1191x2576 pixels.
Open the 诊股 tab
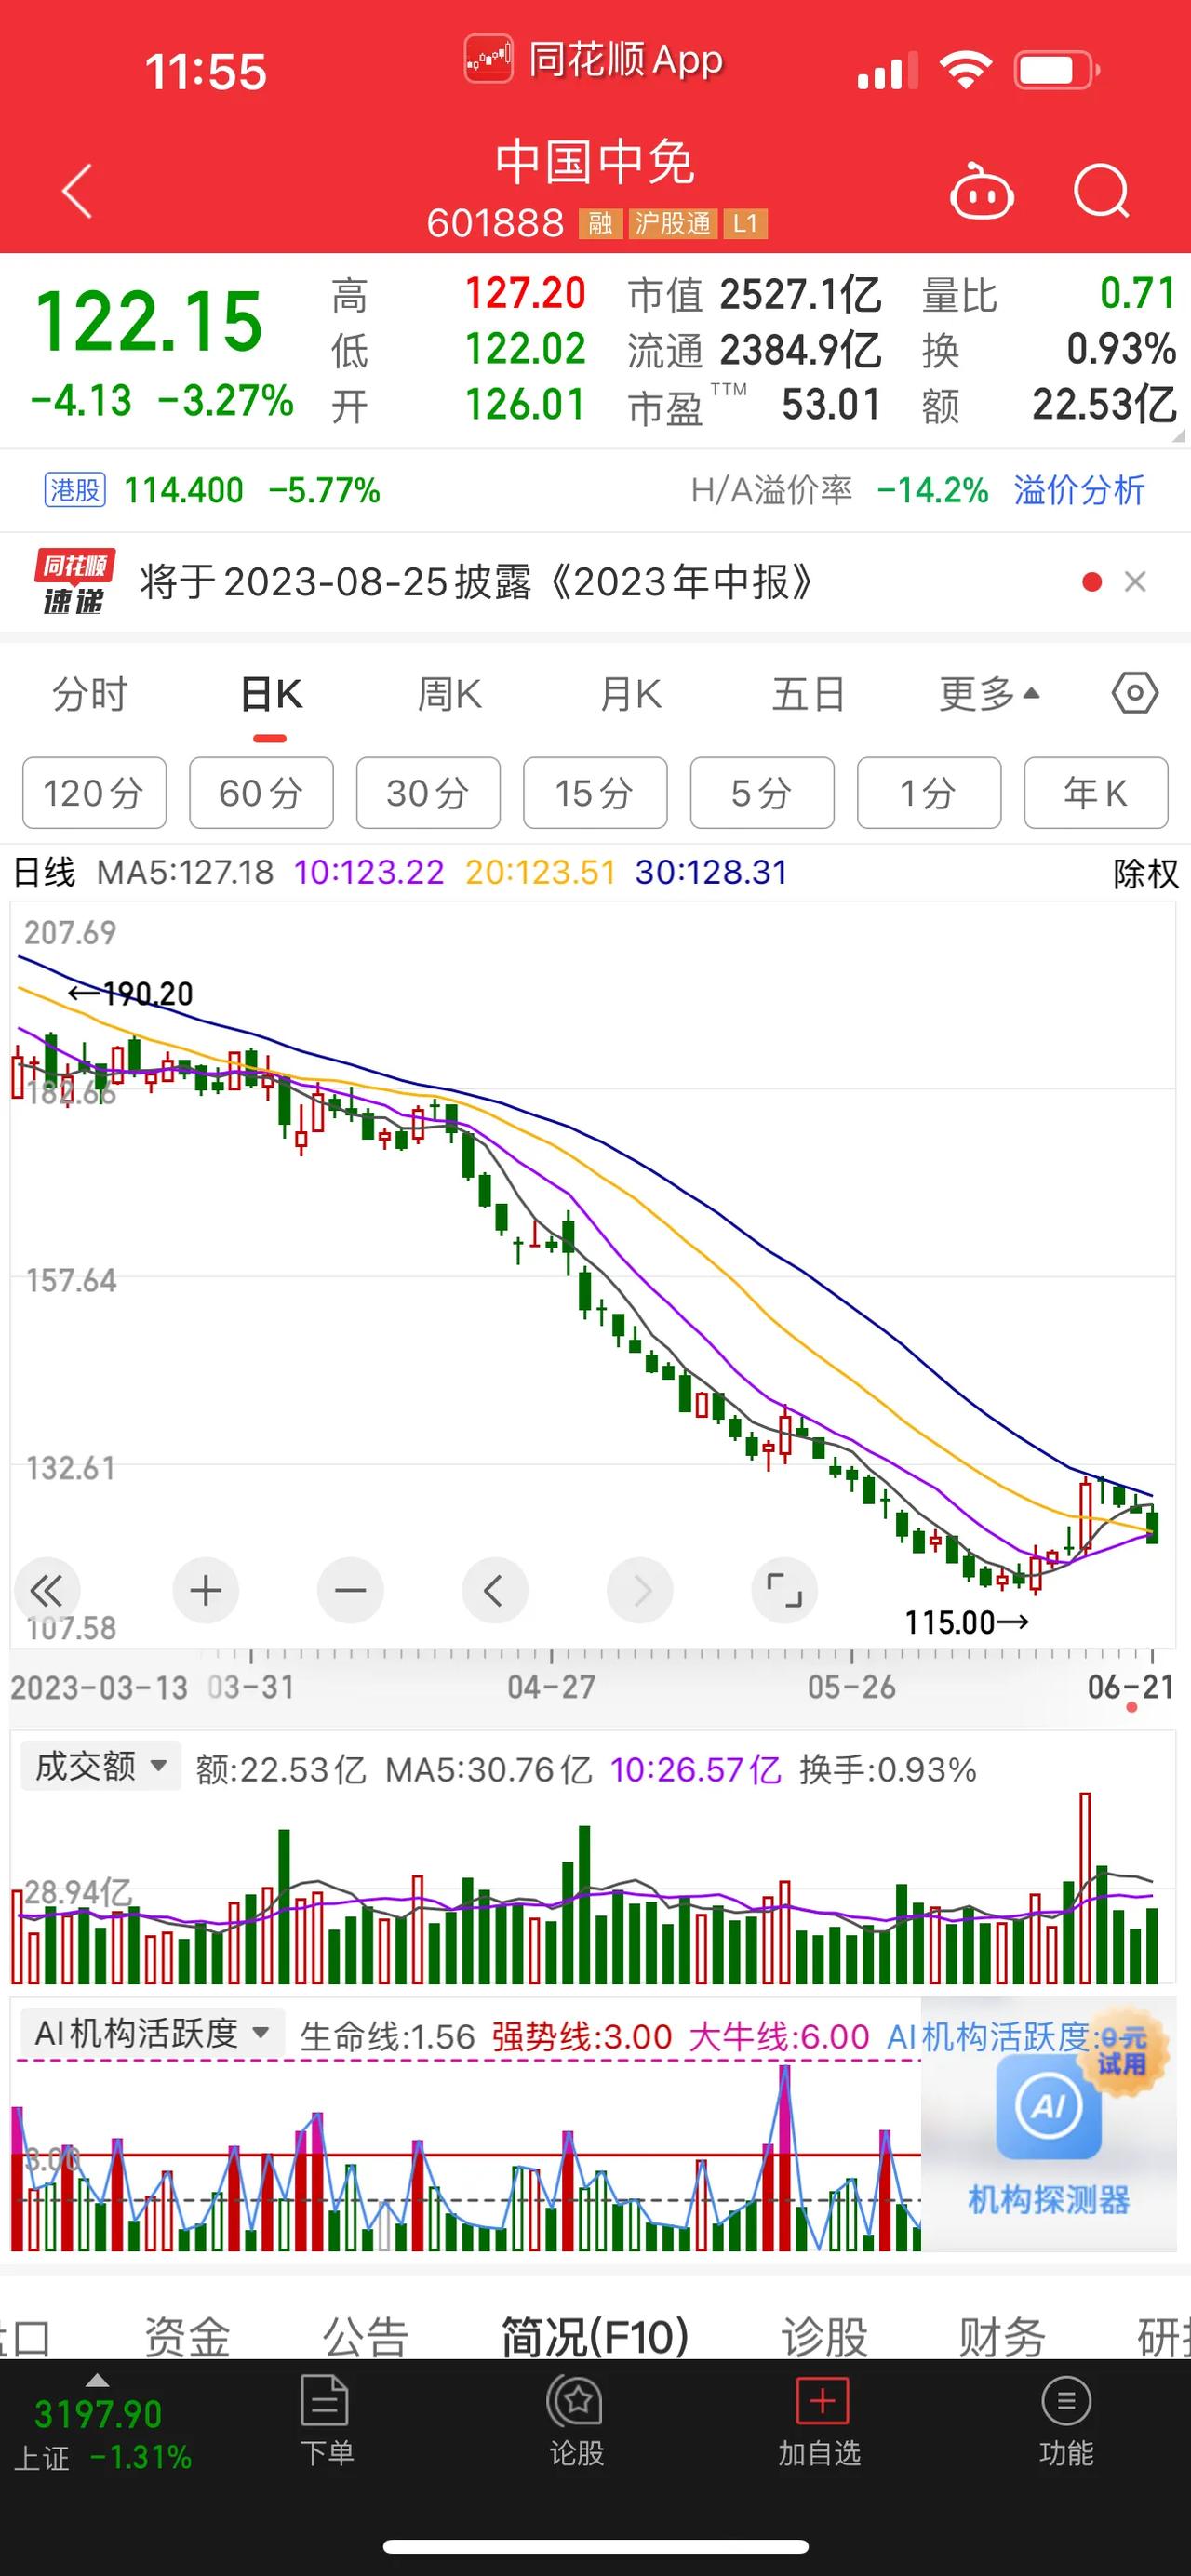[823, 2337]
